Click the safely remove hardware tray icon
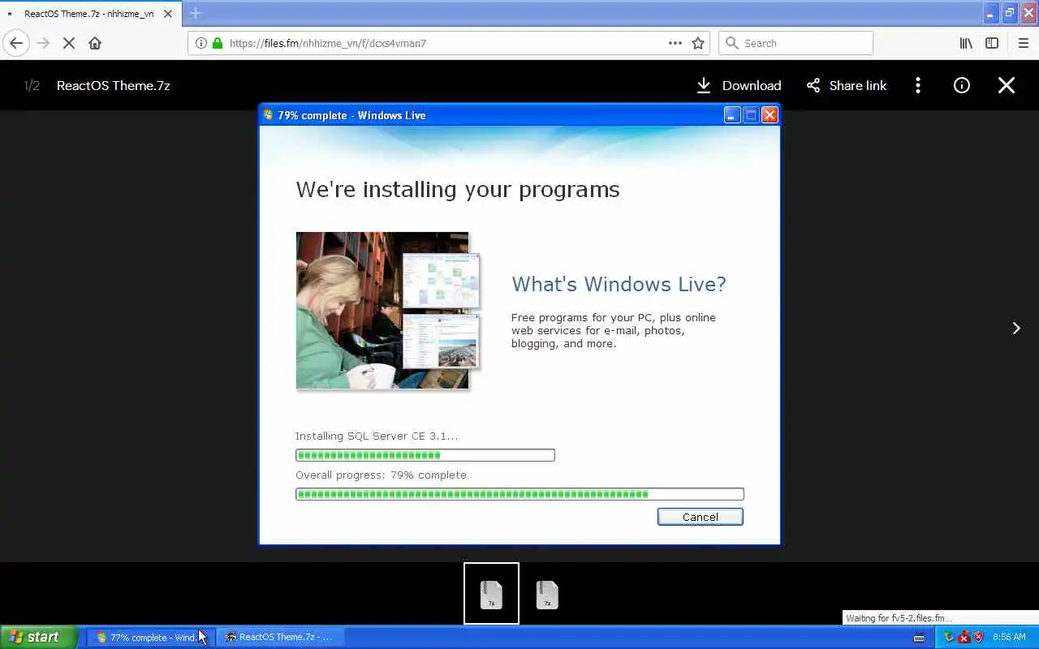1039x649 pixels. [x=950, y=638]
